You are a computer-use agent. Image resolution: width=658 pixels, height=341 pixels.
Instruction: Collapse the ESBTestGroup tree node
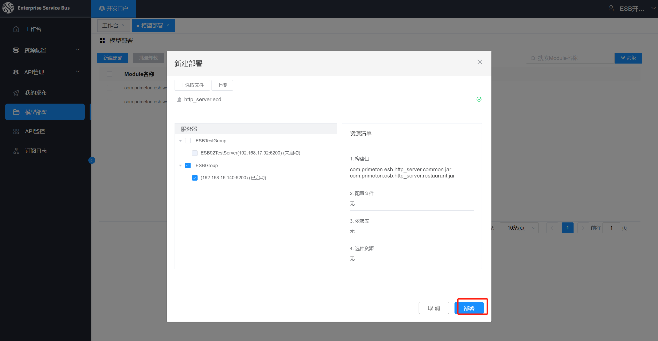pos(181,141)
